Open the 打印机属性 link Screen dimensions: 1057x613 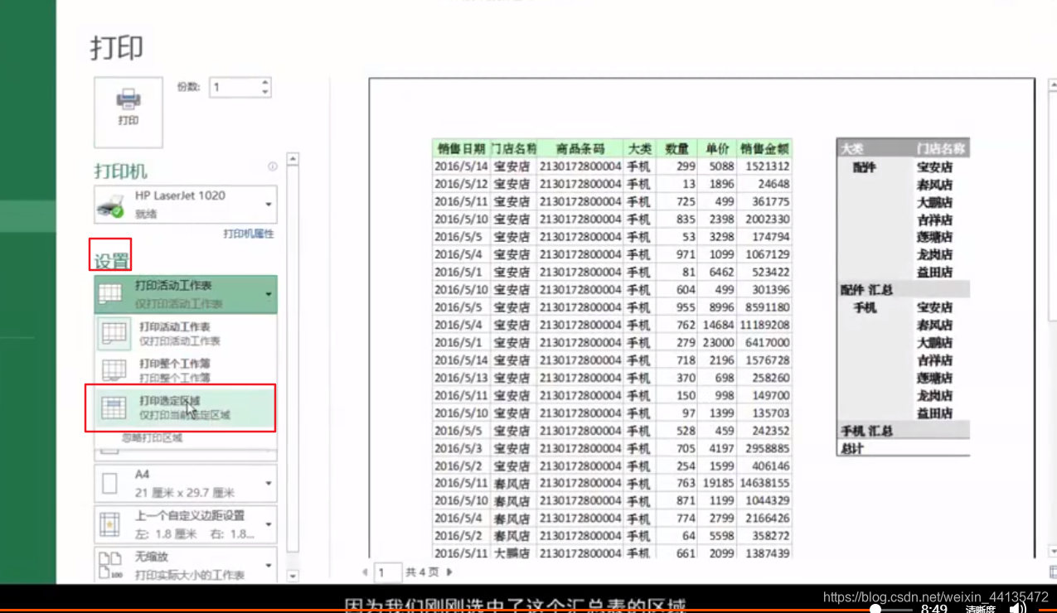[x=249, y=234]
